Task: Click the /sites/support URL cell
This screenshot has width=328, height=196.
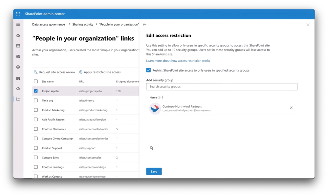Action: point(87,148)
